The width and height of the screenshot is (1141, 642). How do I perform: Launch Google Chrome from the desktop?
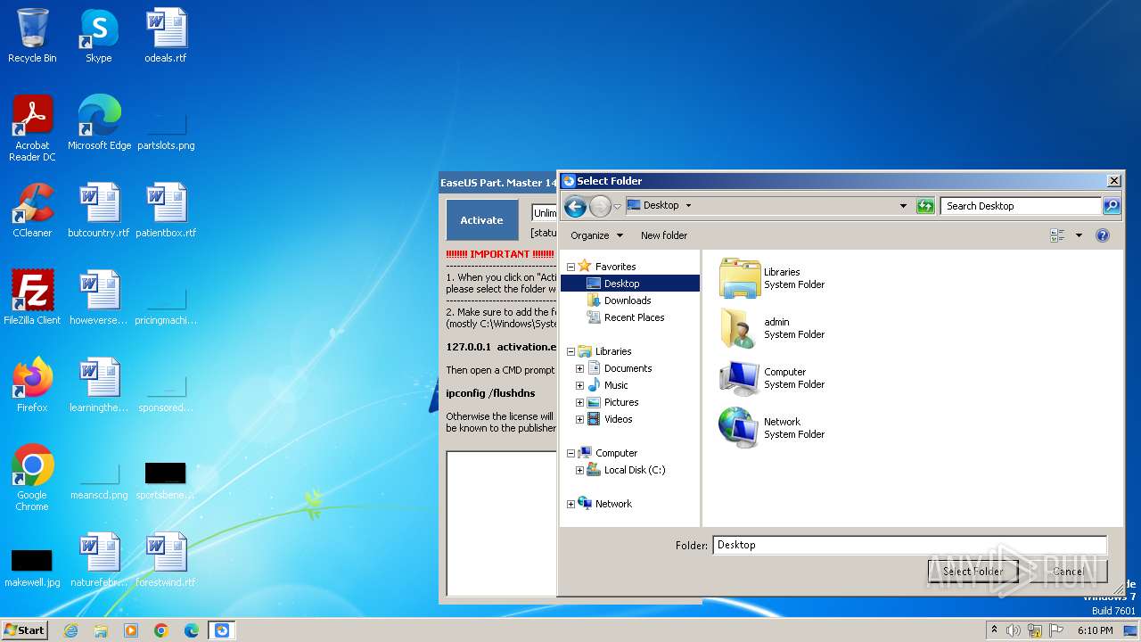[x=32, y=478]
